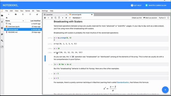Select README.md in file list

pyautogui.click(x=23, y=32)
